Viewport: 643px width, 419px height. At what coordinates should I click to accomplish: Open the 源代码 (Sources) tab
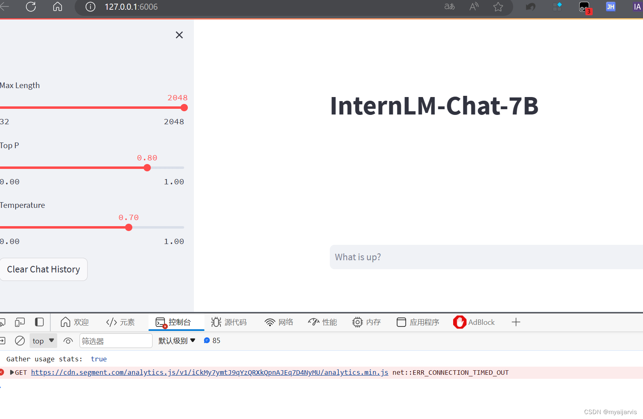click(229, 322)
